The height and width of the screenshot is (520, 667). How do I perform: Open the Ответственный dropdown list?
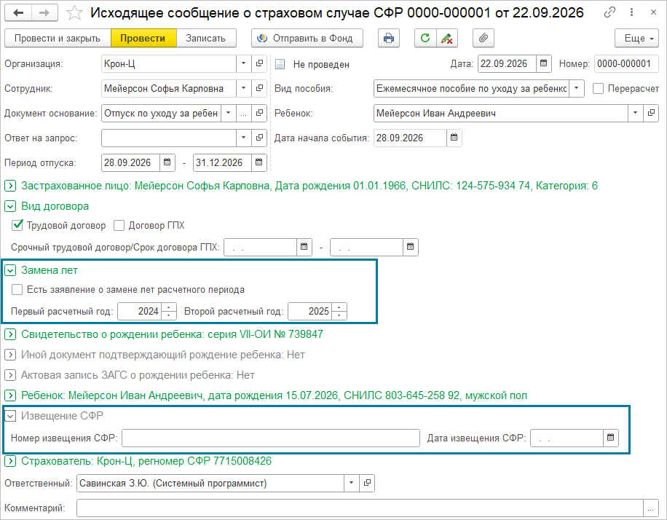[352, 483]
